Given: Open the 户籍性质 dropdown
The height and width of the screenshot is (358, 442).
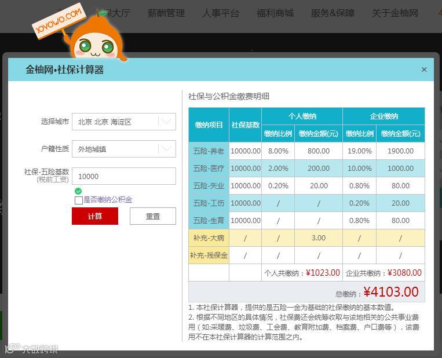Looking at the screenshot, I should (124, 149).
